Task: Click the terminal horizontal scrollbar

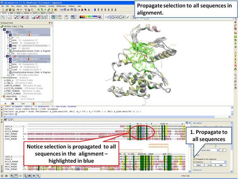Action: [x=109, y=117]
